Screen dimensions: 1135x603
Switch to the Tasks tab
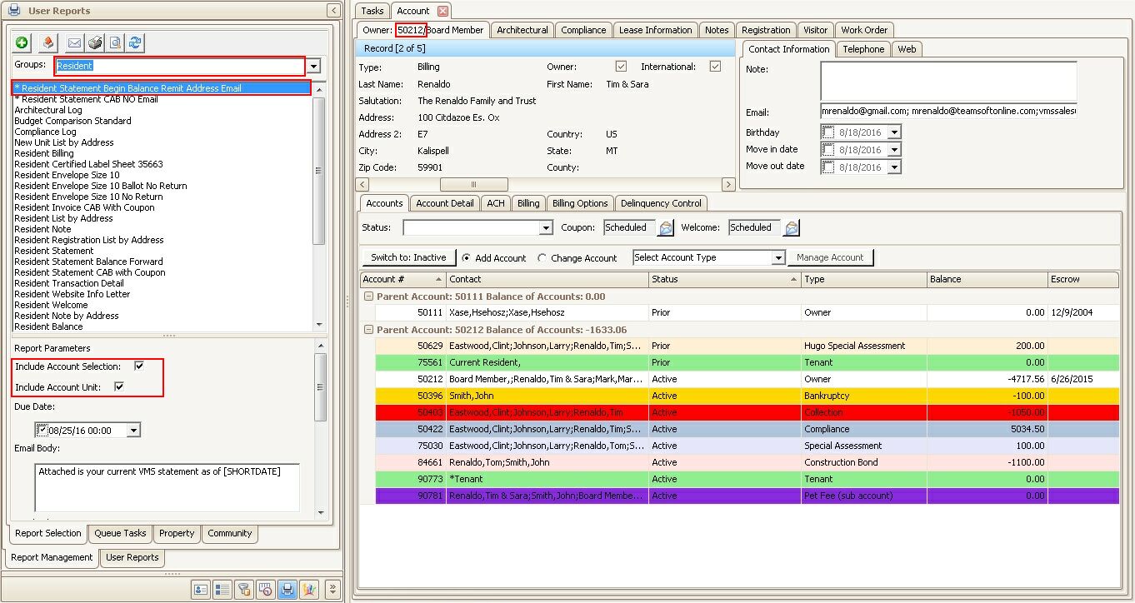click(372, 11)
